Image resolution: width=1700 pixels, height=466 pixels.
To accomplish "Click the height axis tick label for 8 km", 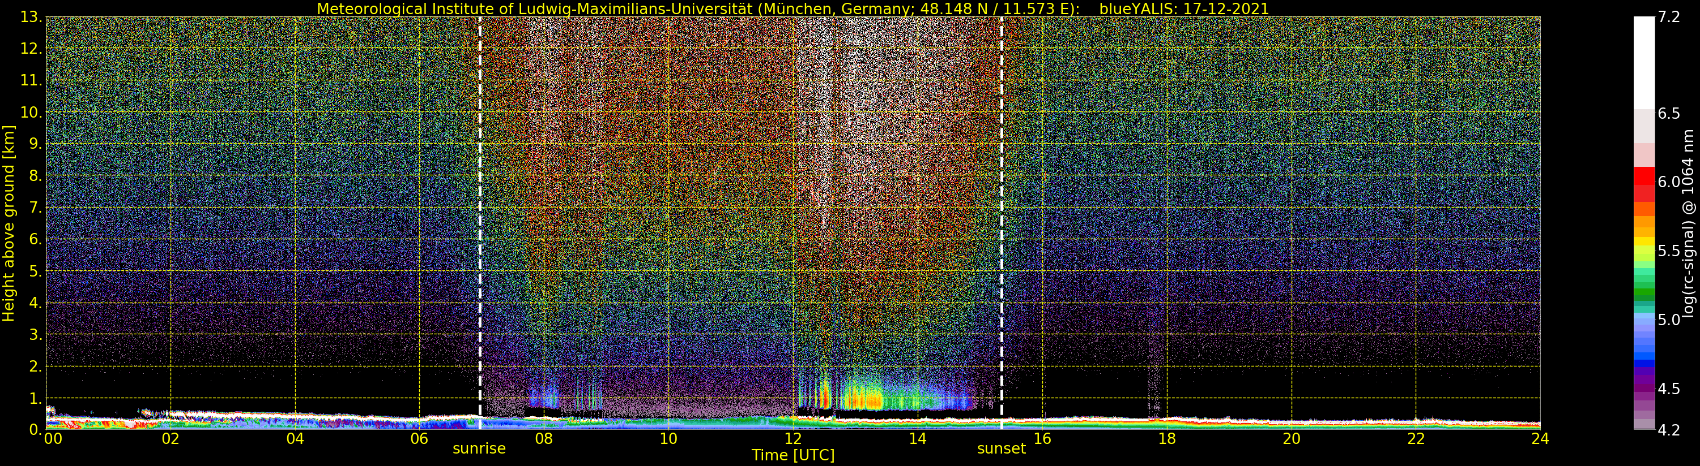I will pos(35,176).
